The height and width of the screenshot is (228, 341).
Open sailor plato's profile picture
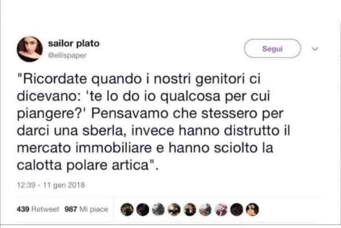(x=30, y=49)
